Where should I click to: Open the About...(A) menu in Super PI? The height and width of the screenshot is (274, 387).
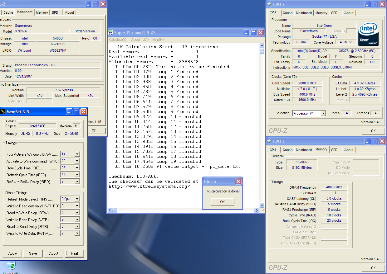[140, 40]
